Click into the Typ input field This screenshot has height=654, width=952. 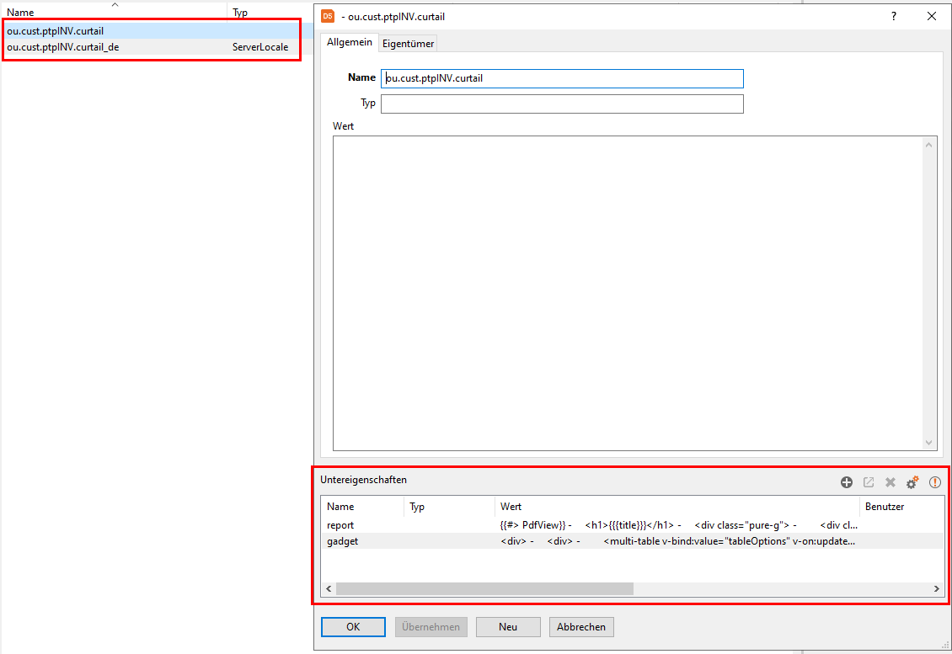coord(562,104)
